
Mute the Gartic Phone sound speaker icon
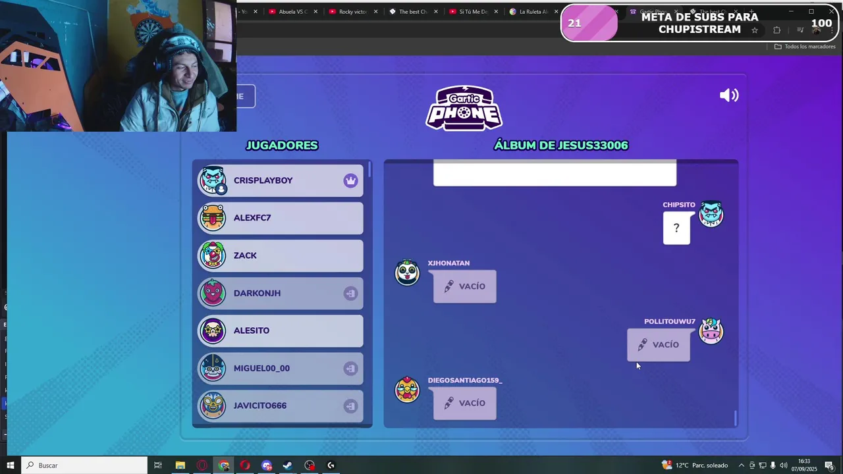(729, 95)
